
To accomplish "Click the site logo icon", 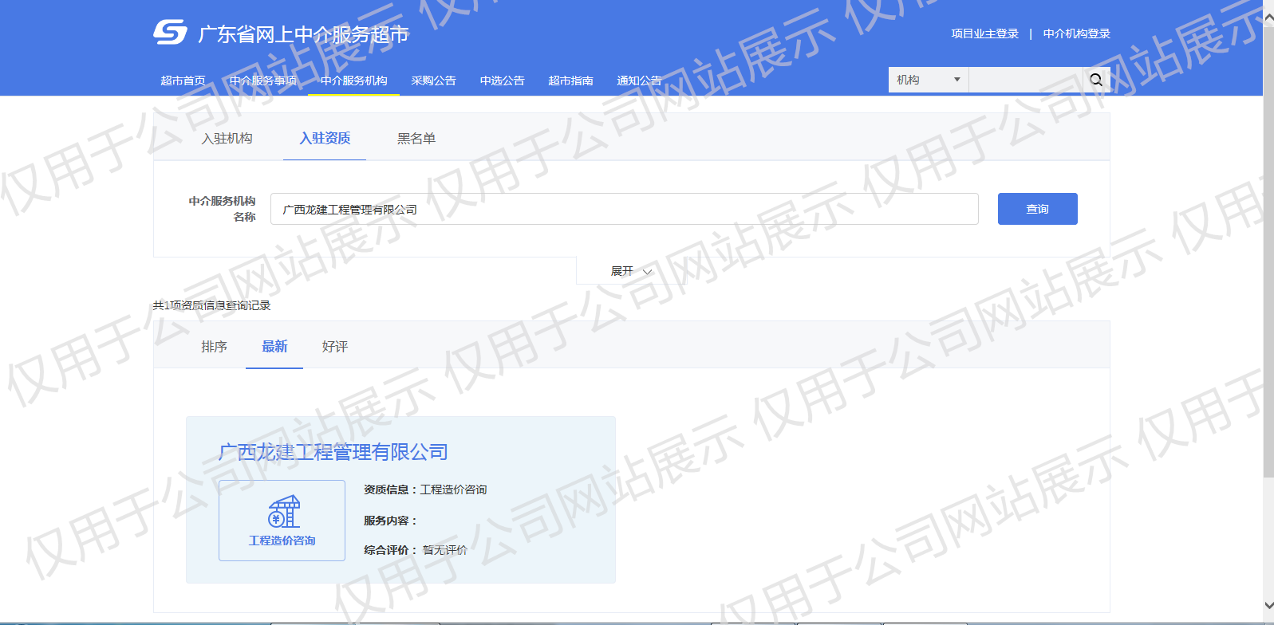I will (170, 32).
